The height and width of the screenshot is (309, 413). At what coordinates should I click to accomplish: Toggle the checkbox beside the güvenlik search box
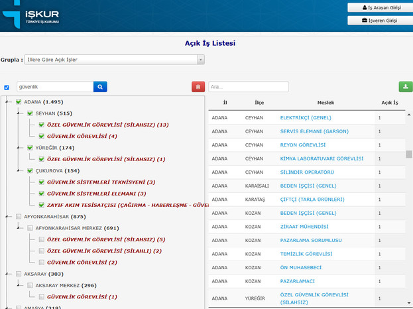pyautogui.click(x=7, y=88)
